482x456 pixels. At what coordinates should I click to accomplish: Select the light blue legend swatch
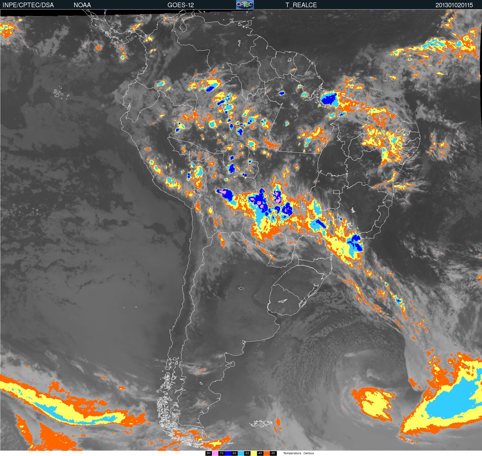click(241, 453)
